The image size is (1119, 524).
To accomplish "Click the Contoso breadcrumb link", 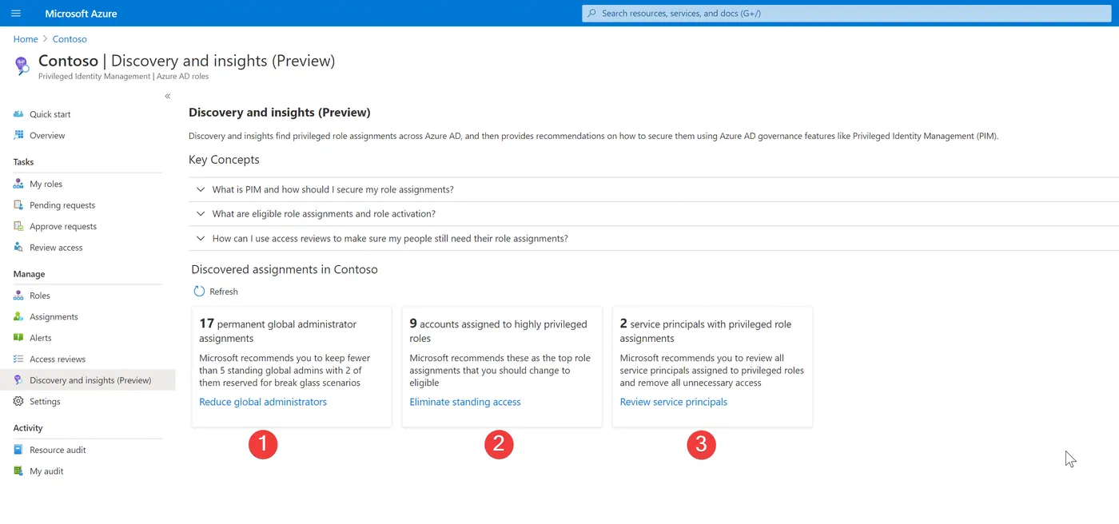I will (x=70, y=39).
